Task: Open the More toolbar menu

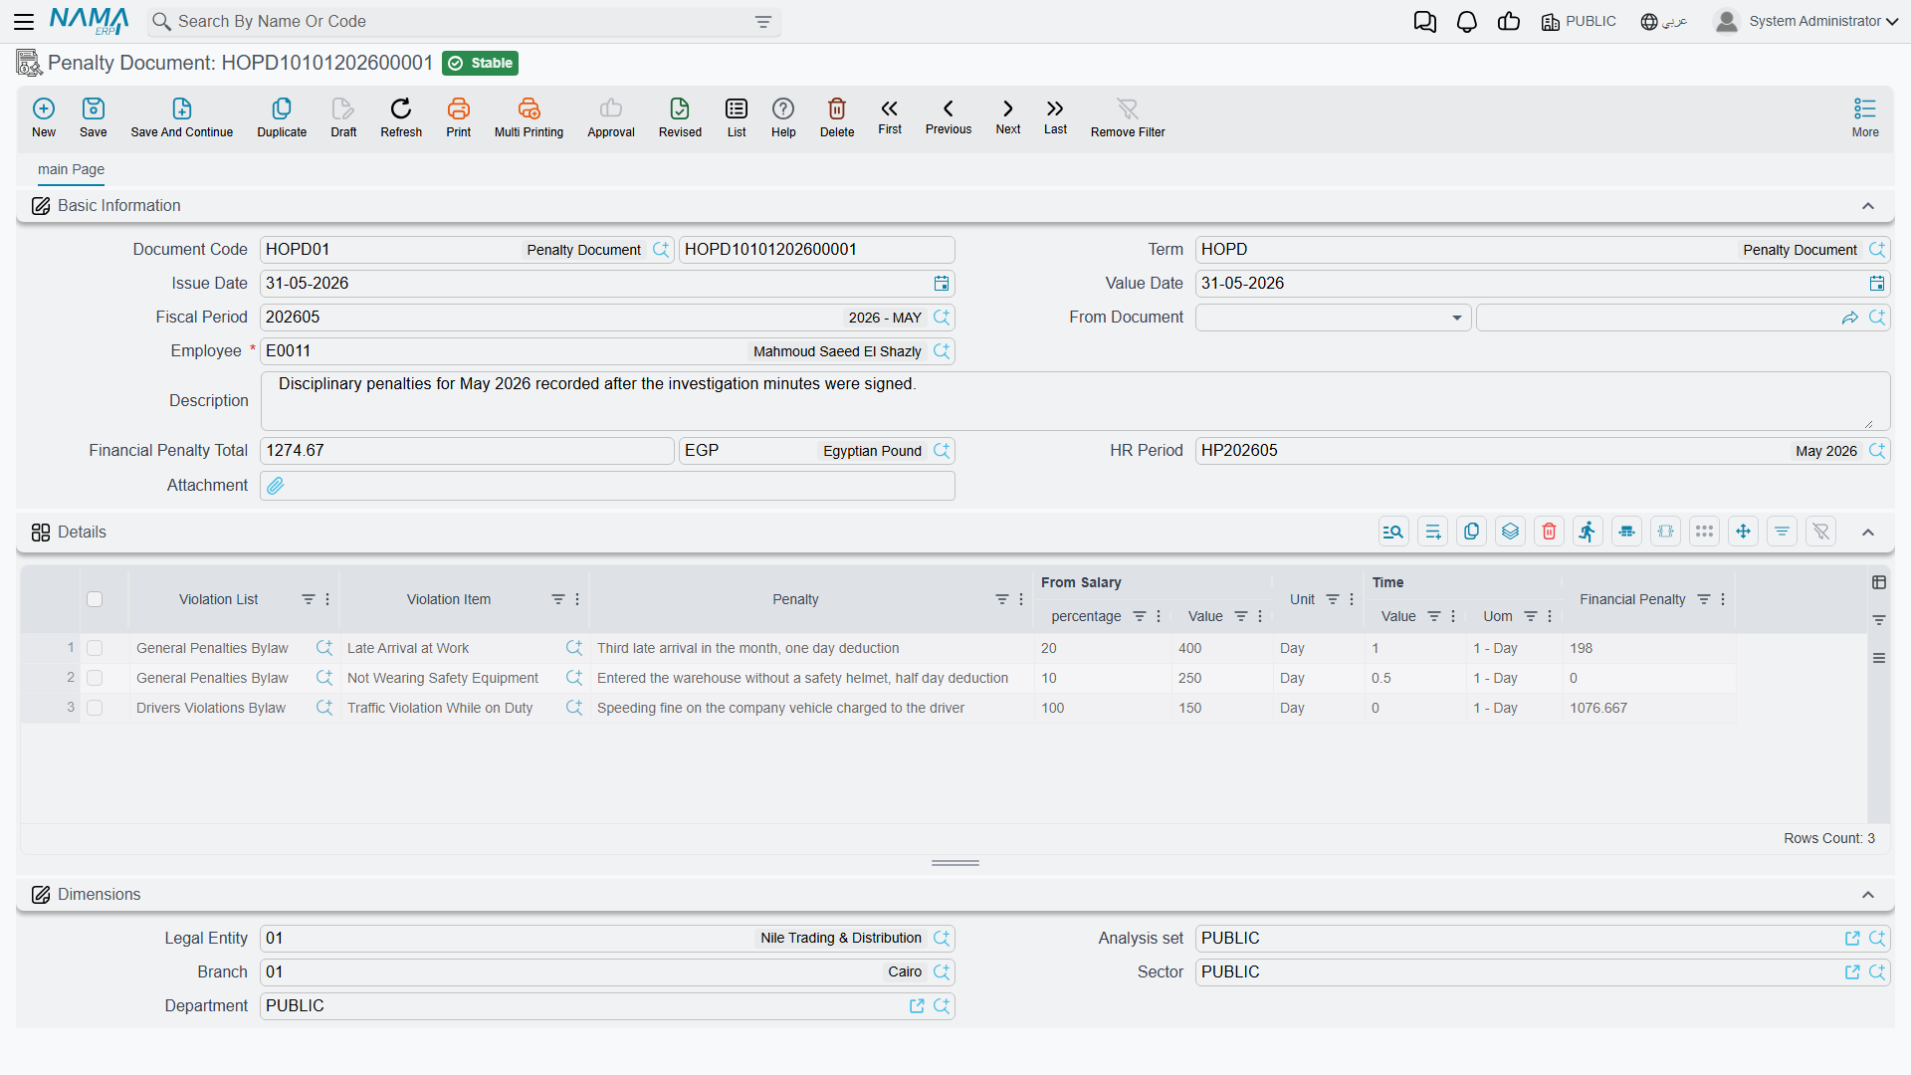Action: 1865,116
